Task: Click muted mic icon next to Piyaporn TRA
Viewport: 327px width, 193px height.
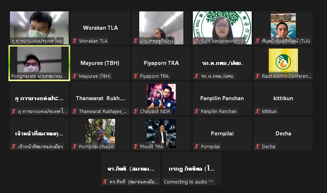Action: coord(136,76)
